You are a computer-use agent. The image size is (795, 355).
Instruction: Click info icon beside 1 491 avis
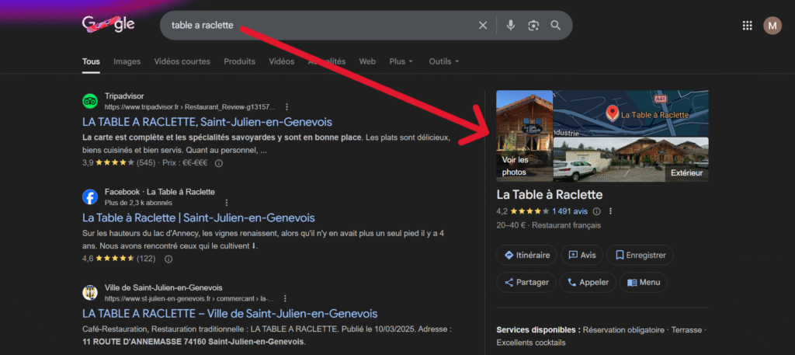click(597, 211)
